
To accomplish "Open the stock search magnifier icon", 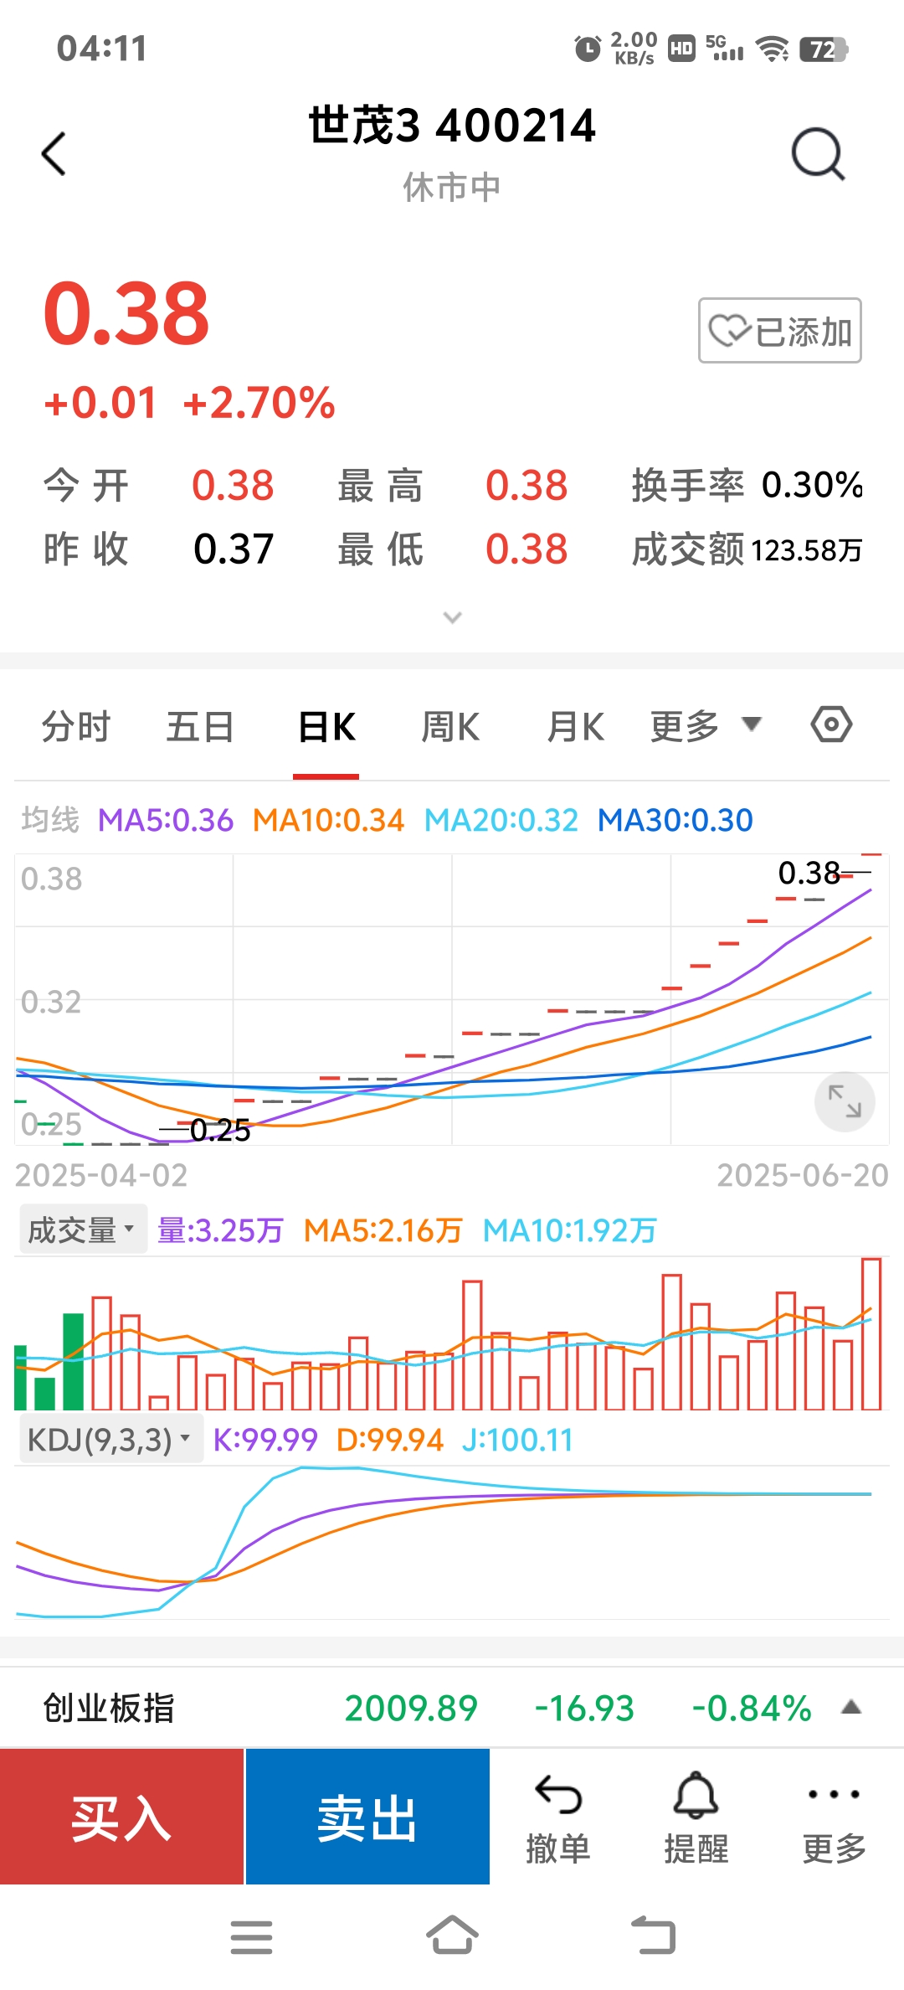I will (818, 154).
